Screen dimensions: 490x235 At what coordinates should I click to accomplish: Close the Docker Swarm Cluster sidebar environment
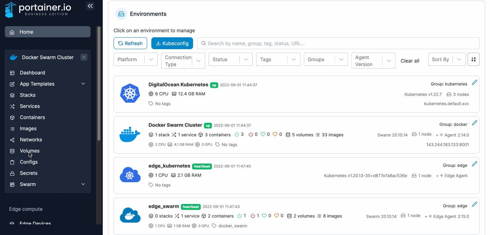84,57
